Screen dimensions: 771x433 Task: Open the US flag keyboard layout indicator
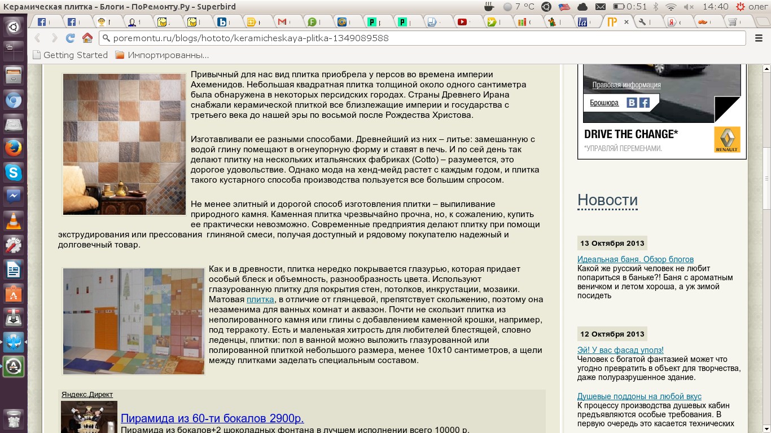point(564,7)
